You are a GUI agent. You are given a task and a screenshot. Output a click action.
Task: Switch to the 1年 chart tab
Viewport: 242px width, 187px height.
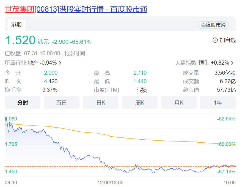(x=218, y=103)
